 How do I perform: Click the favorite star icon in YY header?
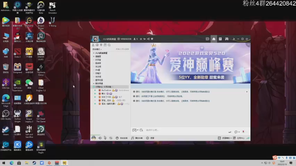[141, 39]
